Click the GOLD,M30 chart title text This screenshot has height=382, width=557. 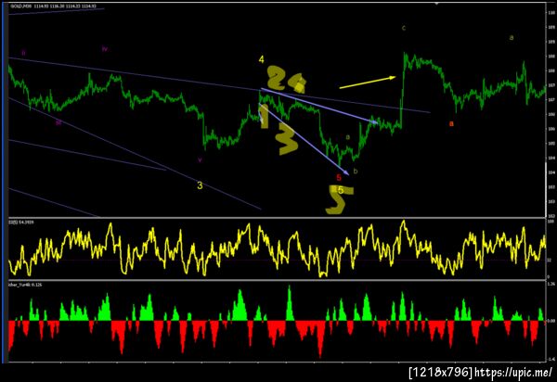(x=53, y=6)
